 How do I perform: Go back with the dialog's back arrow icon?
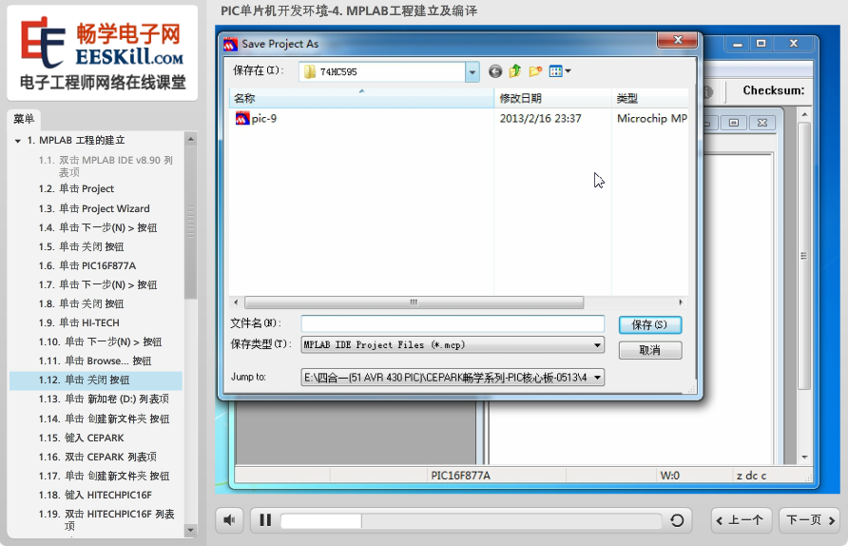[495, 71]
